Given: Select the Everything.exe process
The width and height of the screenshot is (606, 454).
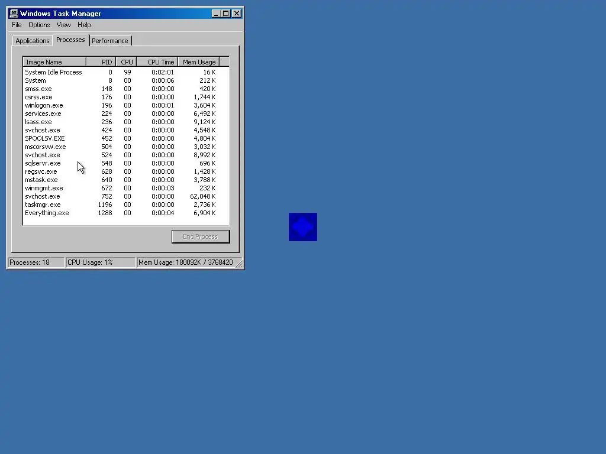Looking at the screenshot, I should click(x=126, y=213).
